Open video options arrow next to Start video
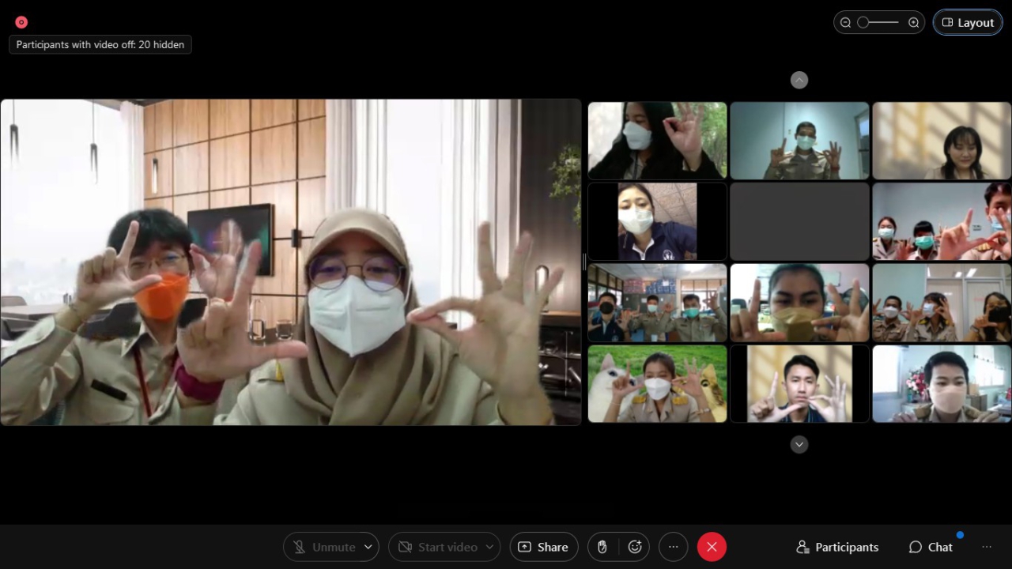Image resolution: width=1012 pixels, height=569 pixels. coord(490,547)
